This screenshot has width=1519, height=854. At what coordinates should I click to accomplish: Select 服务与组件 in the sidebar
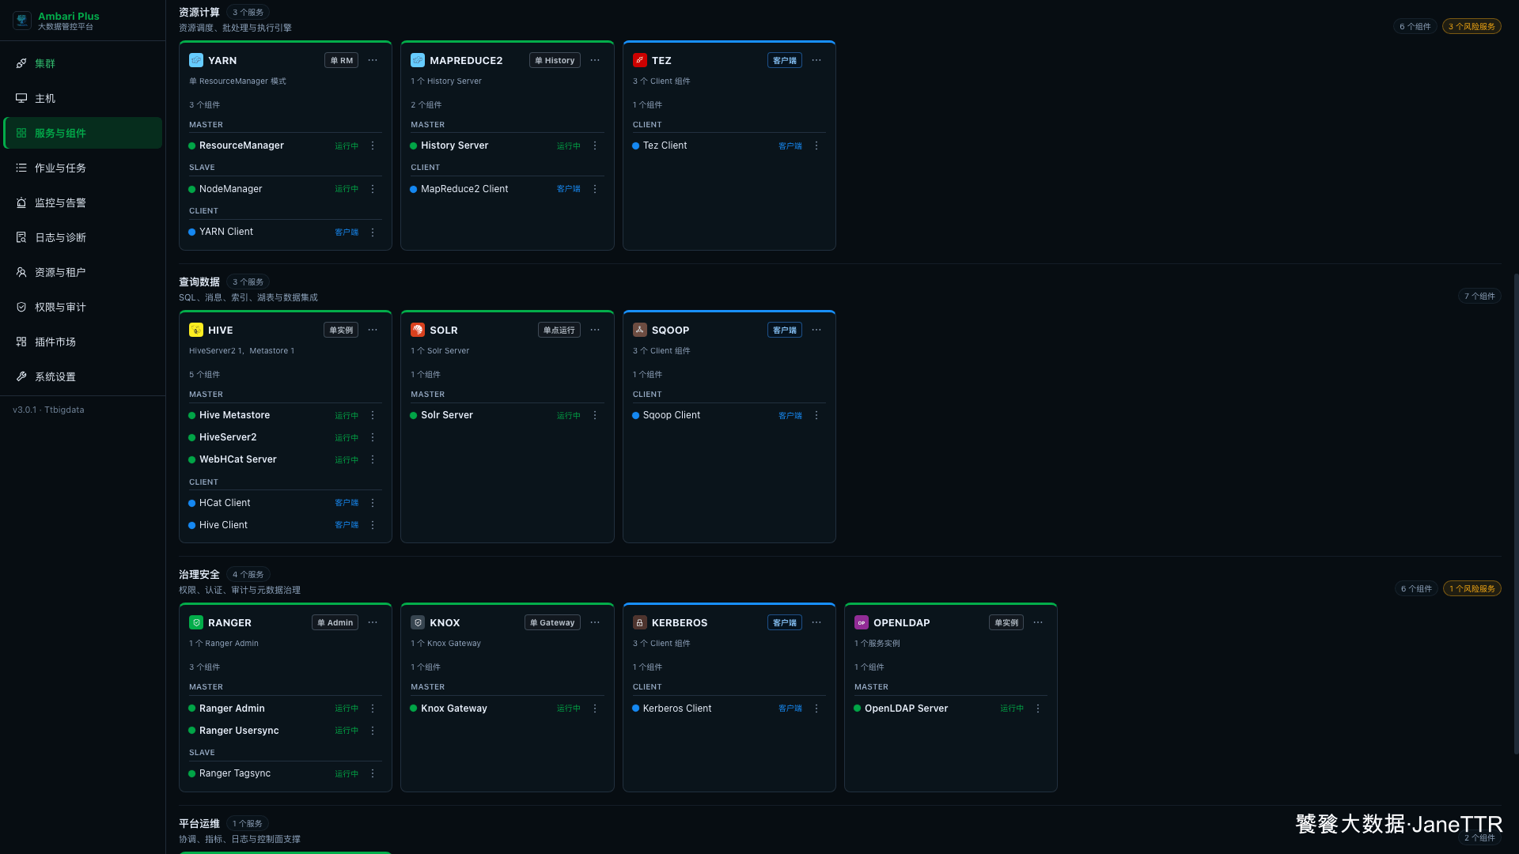coord(82,133)
